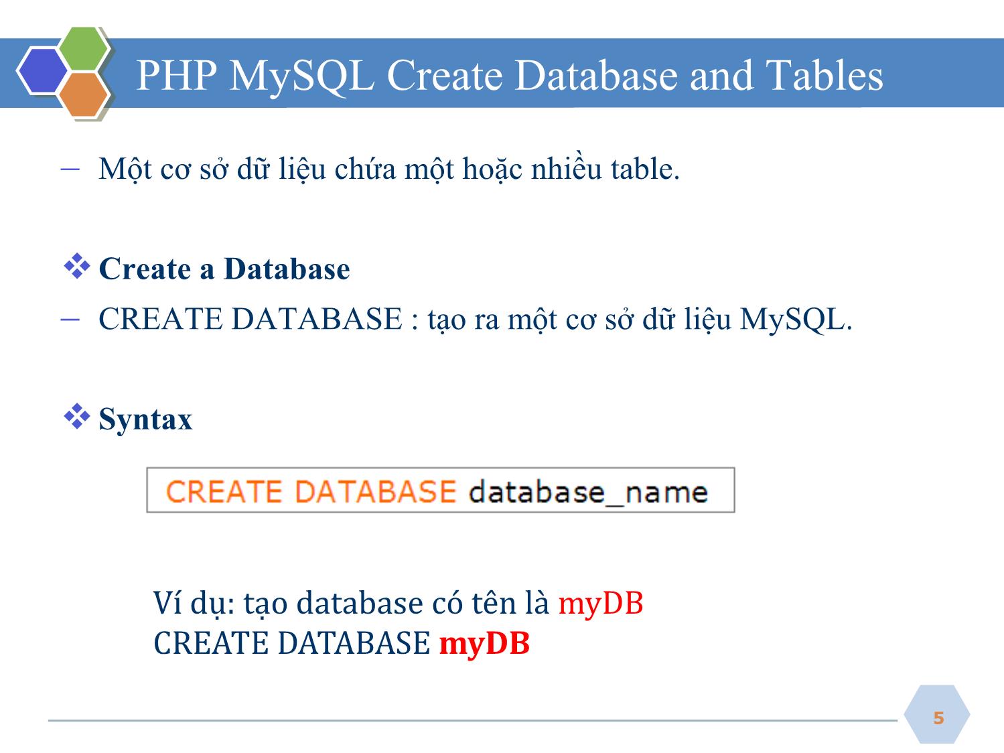Click the orange hexagon in the logo
The image size is (1004, 753).
[82, 95]
